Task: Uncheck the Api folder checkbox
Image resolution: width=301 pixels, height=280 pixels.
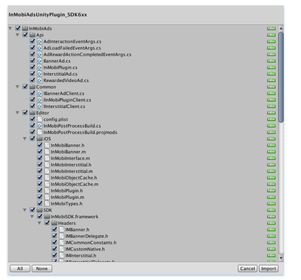Action: click(x=25, y=35)
